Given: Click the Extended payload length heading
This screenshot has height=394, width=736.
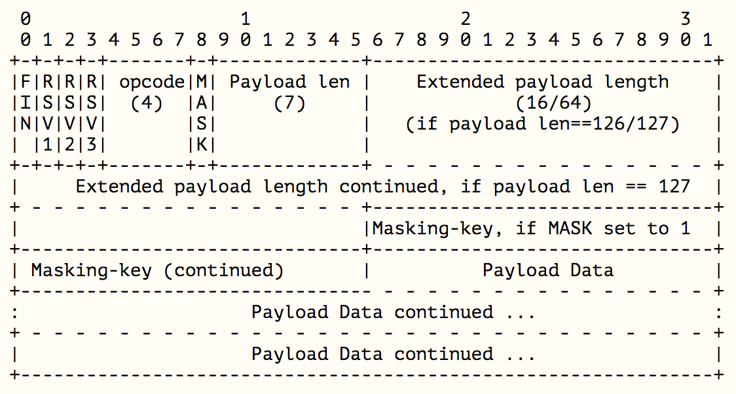Looking at the screenshot, I should click(x=542, y=82).
